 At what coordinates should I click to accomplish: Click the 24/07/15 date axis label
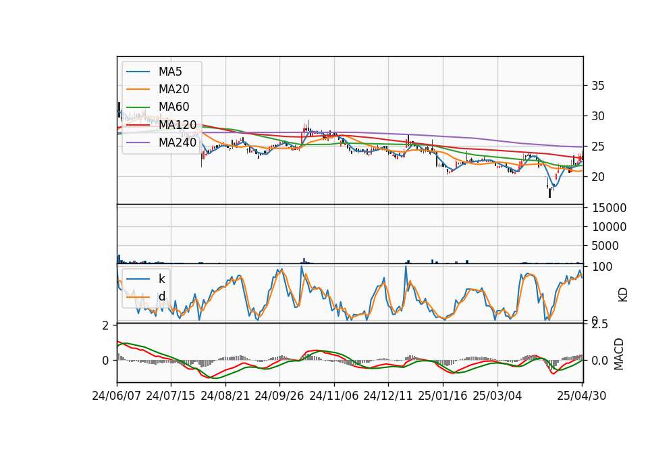[x=171, y=396]
